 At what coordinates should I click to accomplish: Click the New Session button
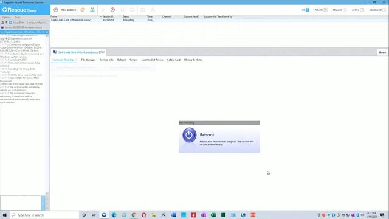tap(65, 10)
